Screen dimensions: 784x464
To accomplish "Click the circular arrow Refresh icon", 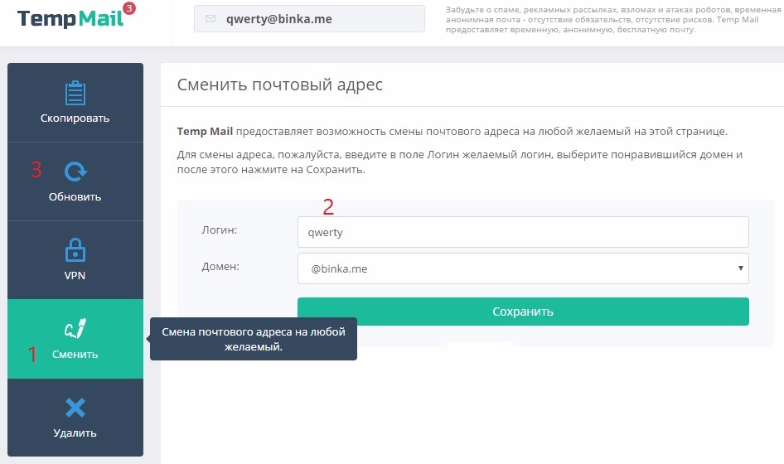I will pos(75,172).
